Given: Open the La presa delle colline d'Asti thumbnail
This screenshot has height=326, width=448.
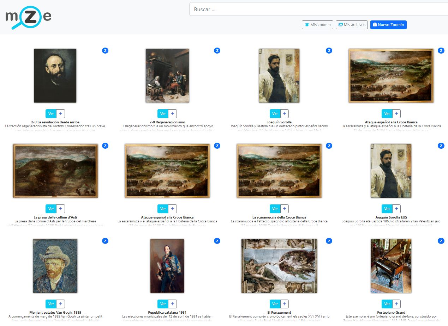Looking at the screenshot, I should pyautogui.click(x=55, y=171).
